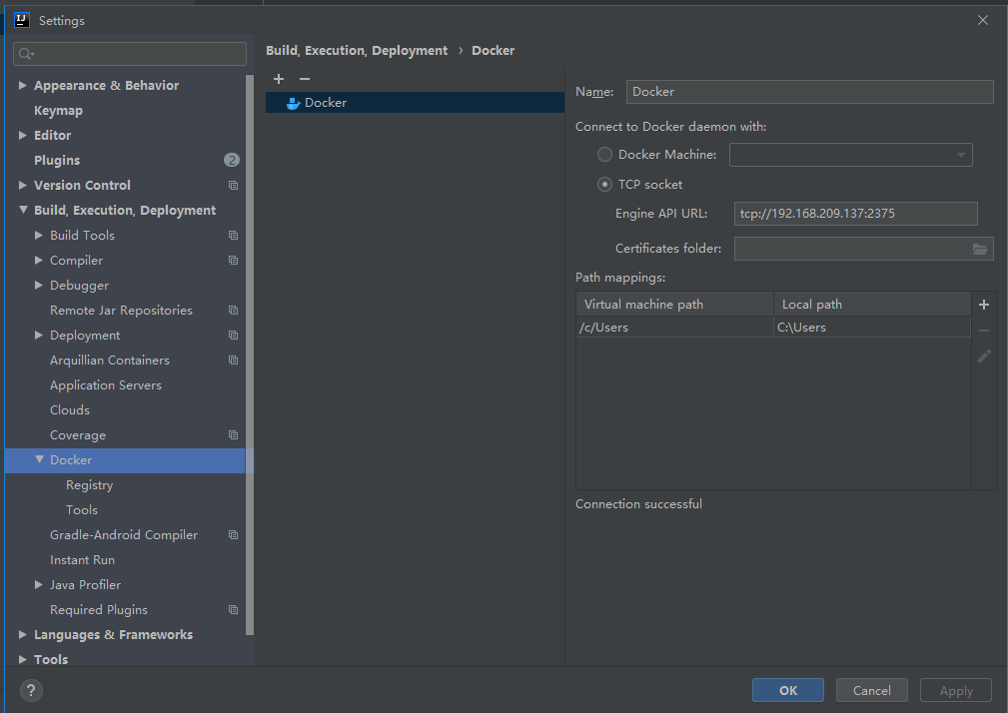The height and width of the screenshot is (713, 1008).
Task: Open Instant Run settings
Action: coord(82,560)
